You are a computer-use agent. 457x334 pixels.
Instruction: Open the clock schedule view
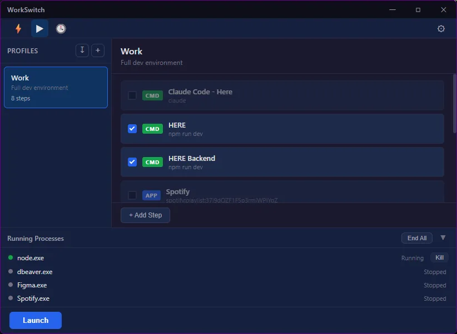[x=61, y=28]
